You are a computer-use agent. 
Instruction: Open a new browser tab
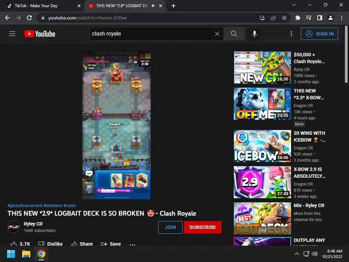tap(173, 6)
